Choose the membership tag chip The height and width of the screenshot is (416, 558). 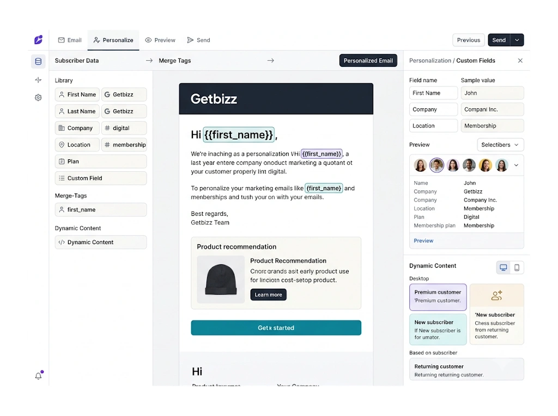point(124,145)
